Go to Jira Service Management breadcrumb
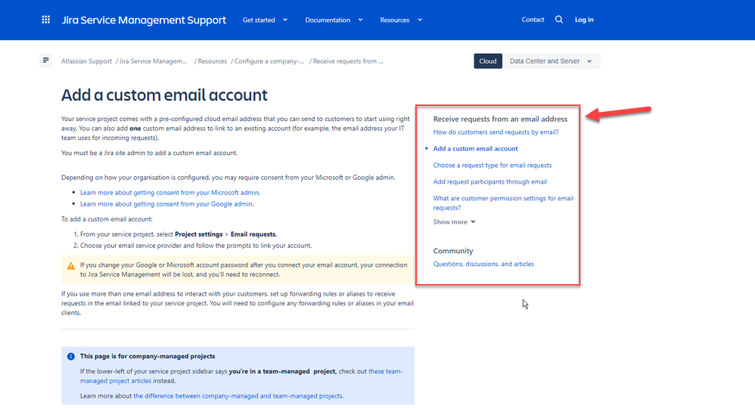 coord(153,61)
